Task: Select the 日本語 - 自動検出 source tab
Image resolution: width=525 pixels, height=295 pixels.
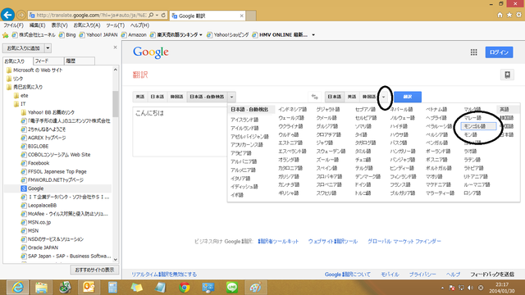Action: [207, 97]
